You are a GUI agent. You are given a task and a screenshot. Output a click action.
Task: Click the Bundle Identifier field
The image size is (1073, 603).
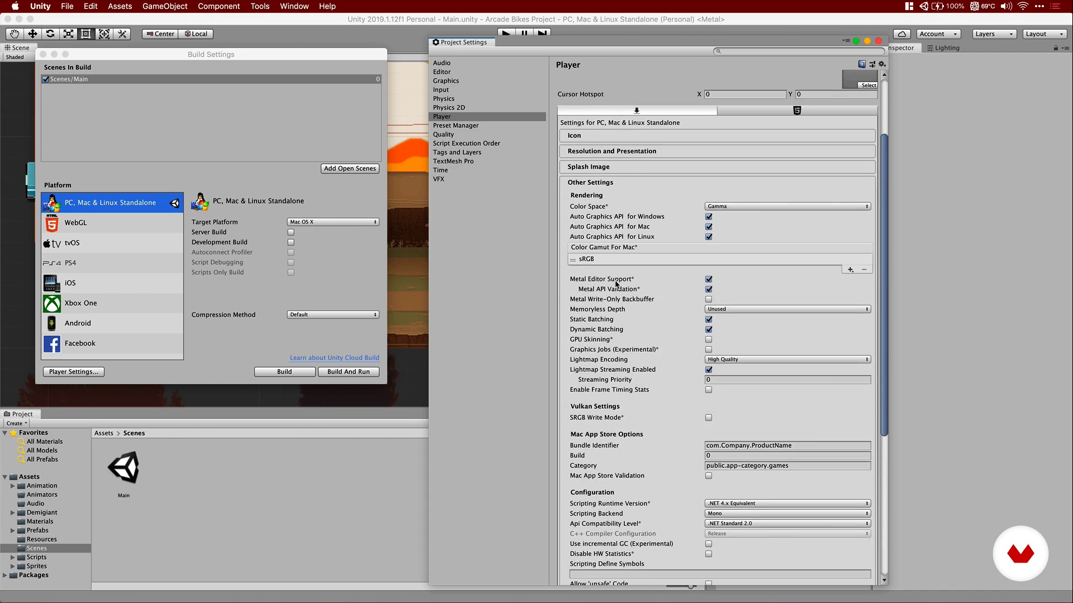click(788, 446)
